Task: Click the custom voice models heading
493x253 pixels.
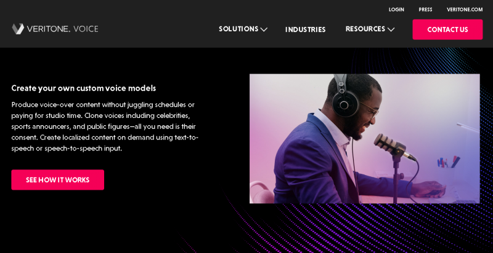Action: tap(84, 88)
